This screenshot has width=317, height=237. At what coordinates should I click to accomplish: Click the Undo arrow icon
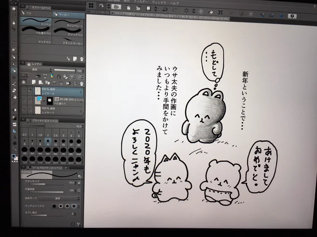tap(165, 9)
